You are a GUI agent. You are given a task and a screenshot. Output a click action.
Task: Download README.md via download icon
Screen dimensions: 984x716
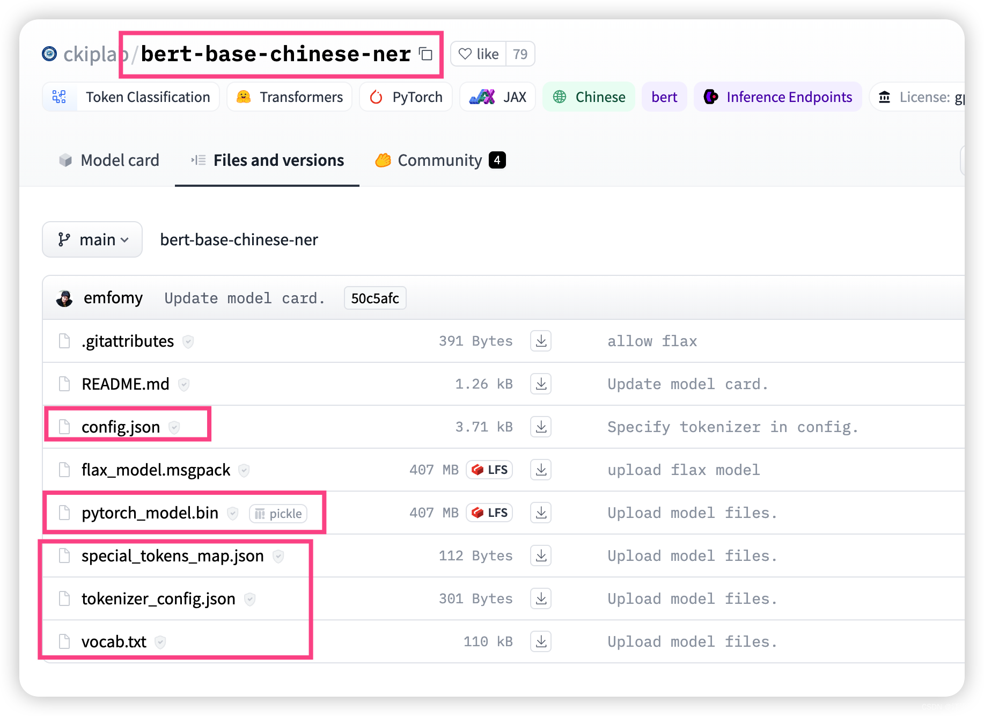(541, 384)
